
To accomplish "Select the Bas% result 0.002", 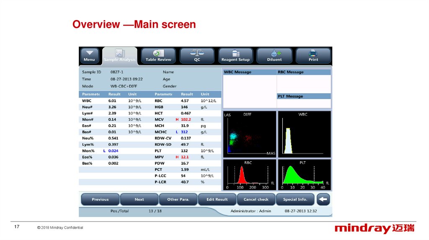I will pyautogui.click(x=113, y=163).
